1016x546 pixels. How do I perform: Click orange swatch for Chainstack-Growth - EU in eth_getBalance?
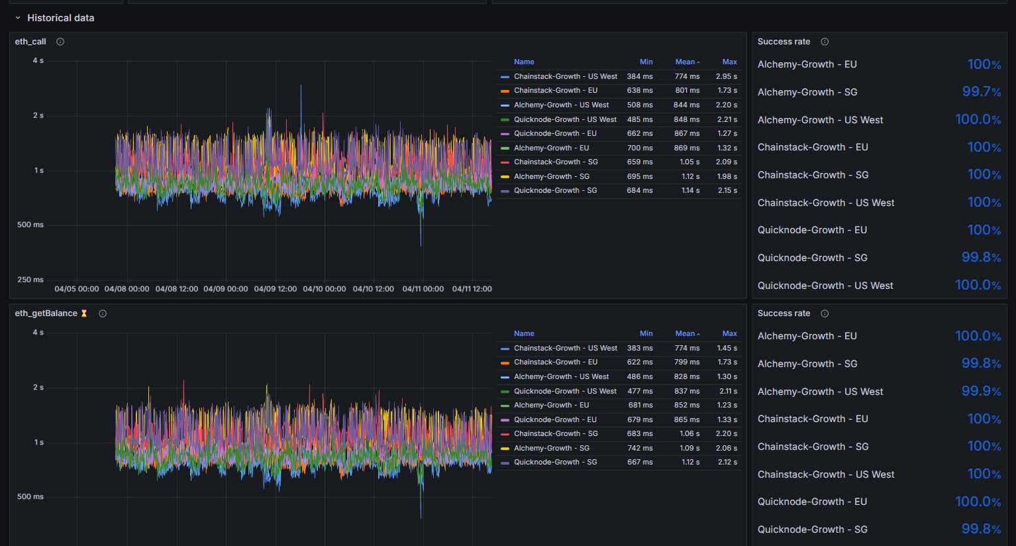click(x=505, y=362)
